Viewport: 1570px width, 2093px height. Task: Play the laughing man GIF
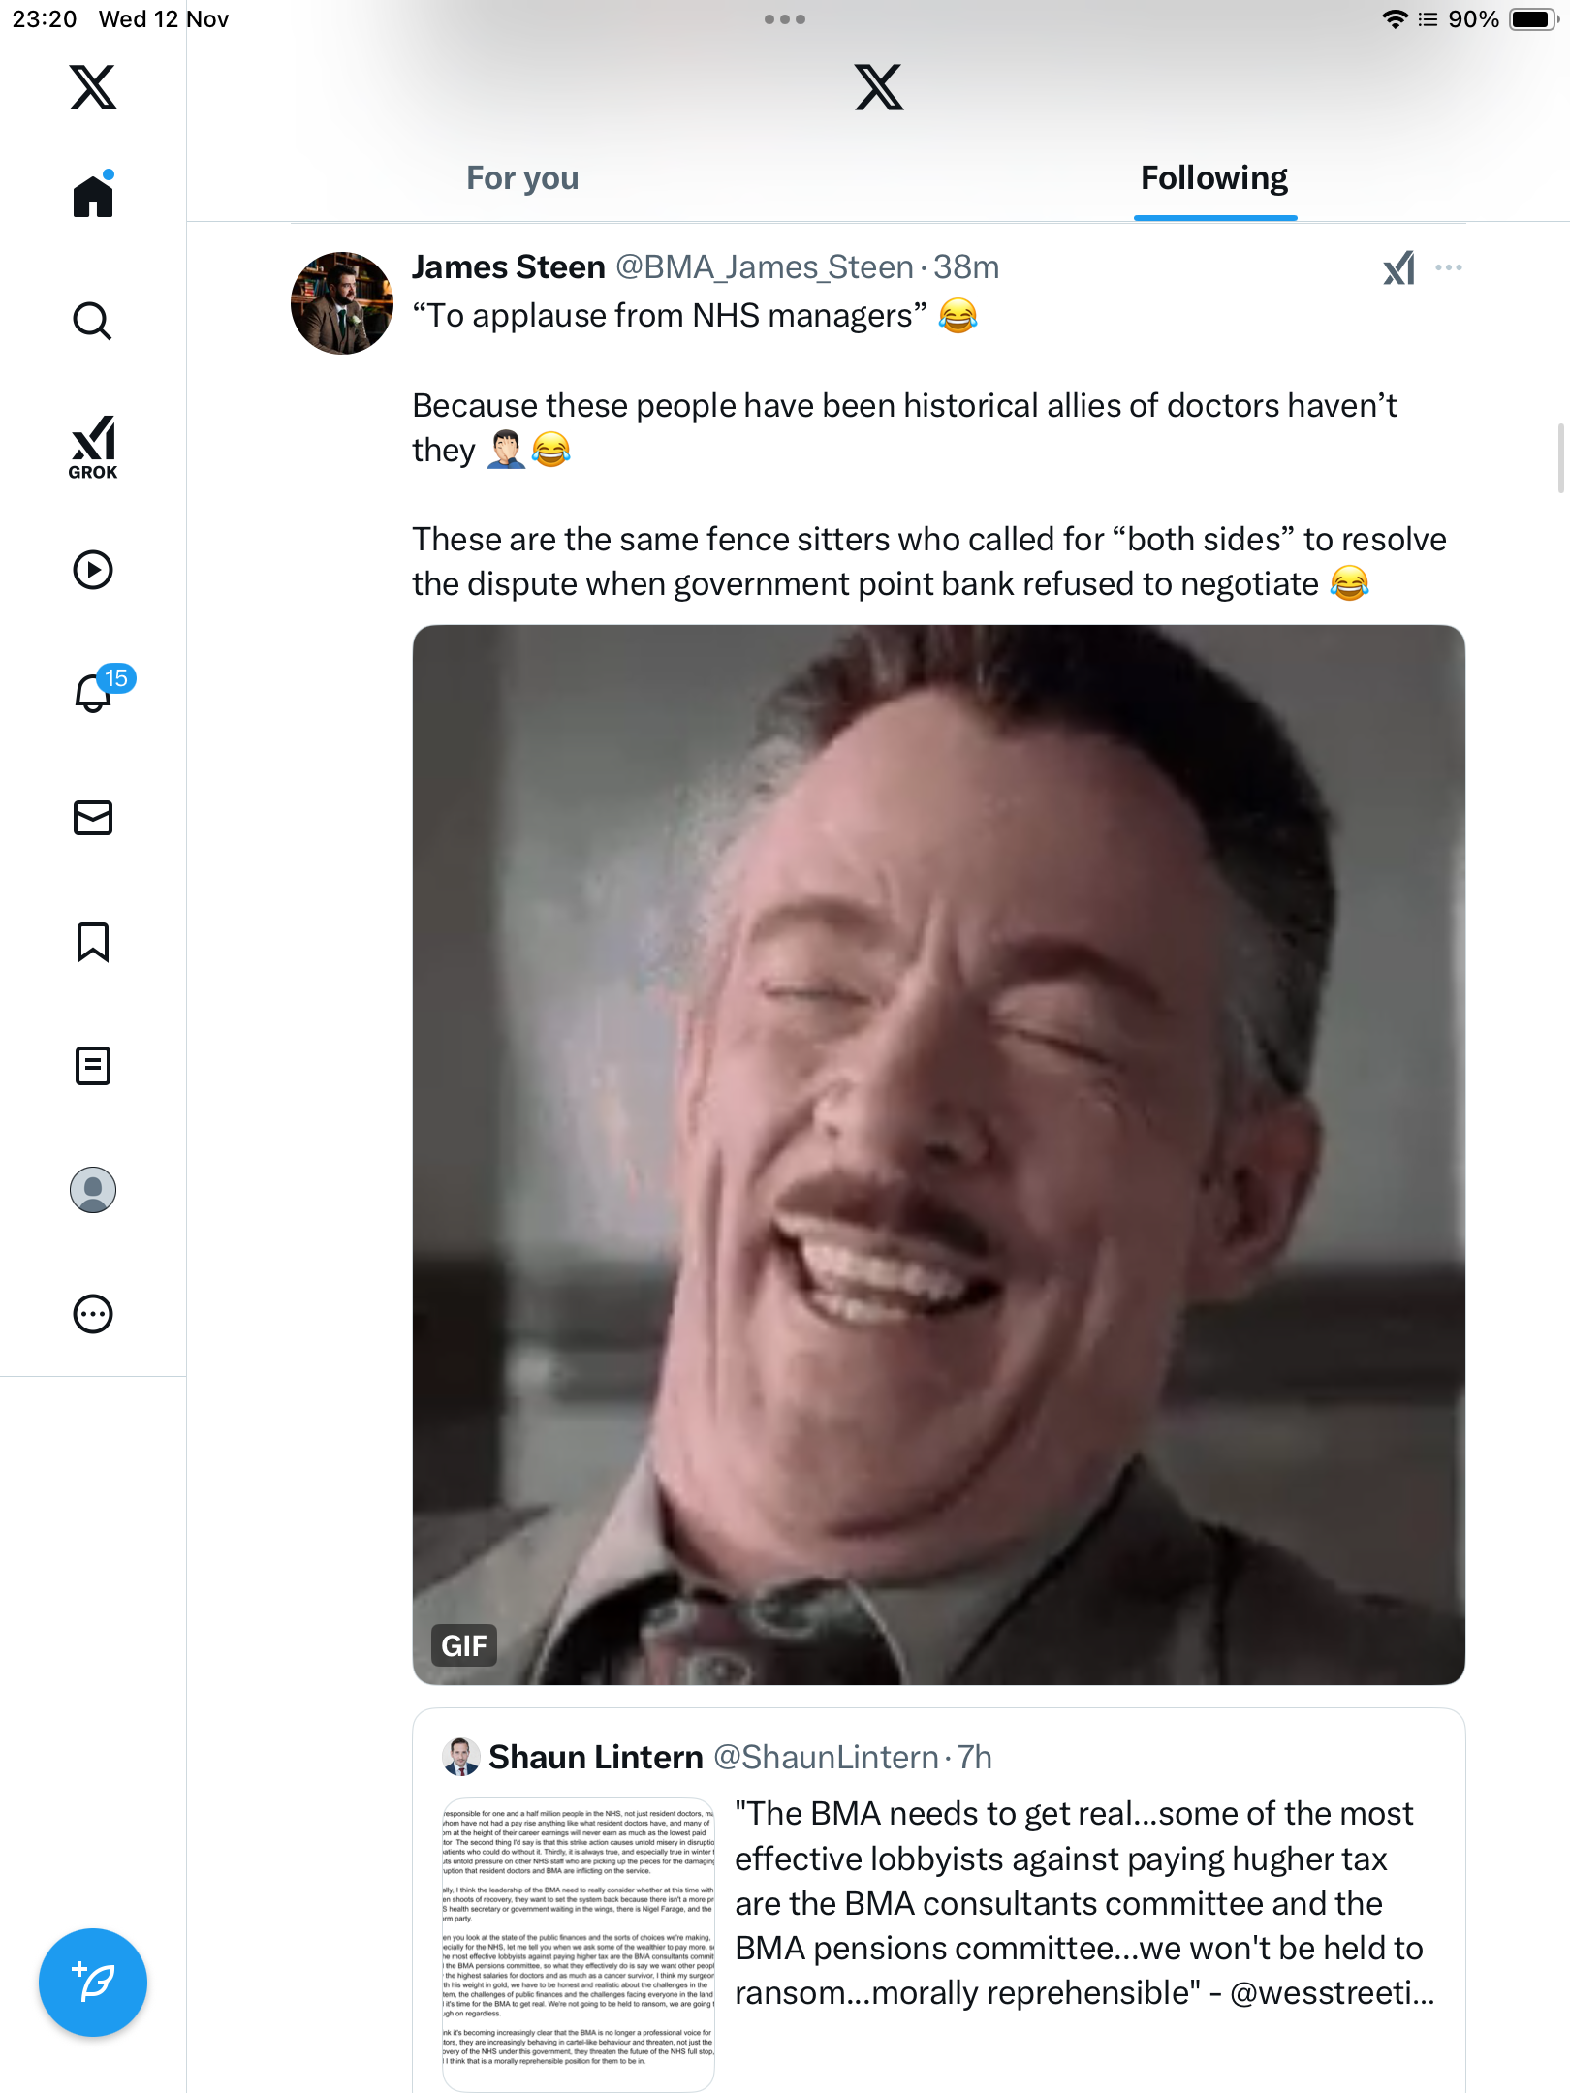pyautogui.click(x=938, y=1154)
